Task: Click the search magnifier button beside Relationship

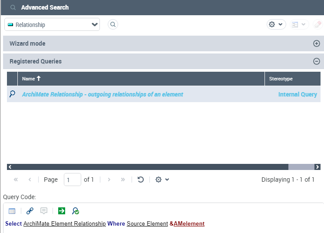Action: coord(113,25)
